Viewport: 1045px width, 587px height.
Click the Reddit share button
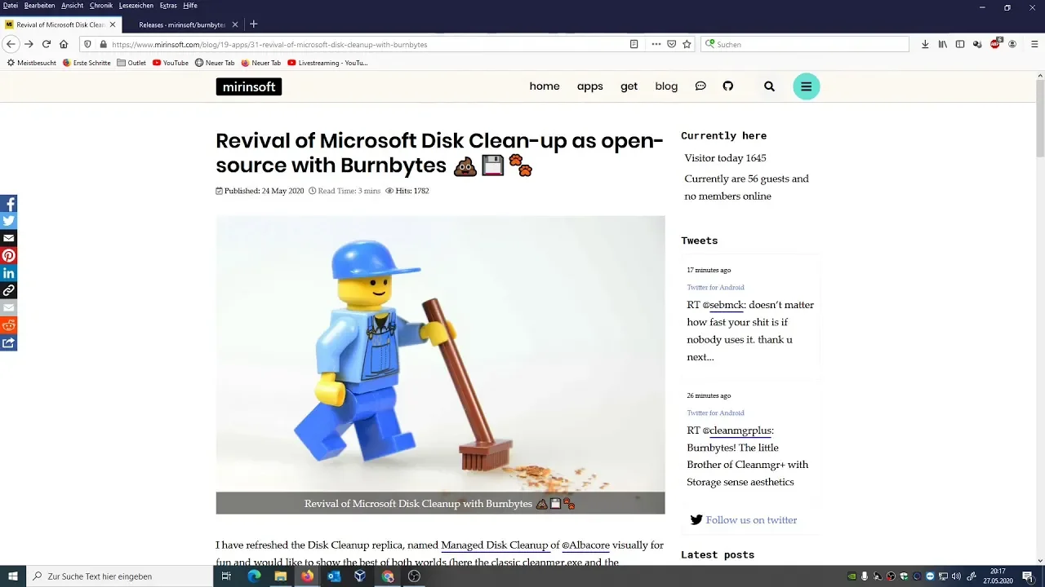pyautogui.click(x=8, y=325)
